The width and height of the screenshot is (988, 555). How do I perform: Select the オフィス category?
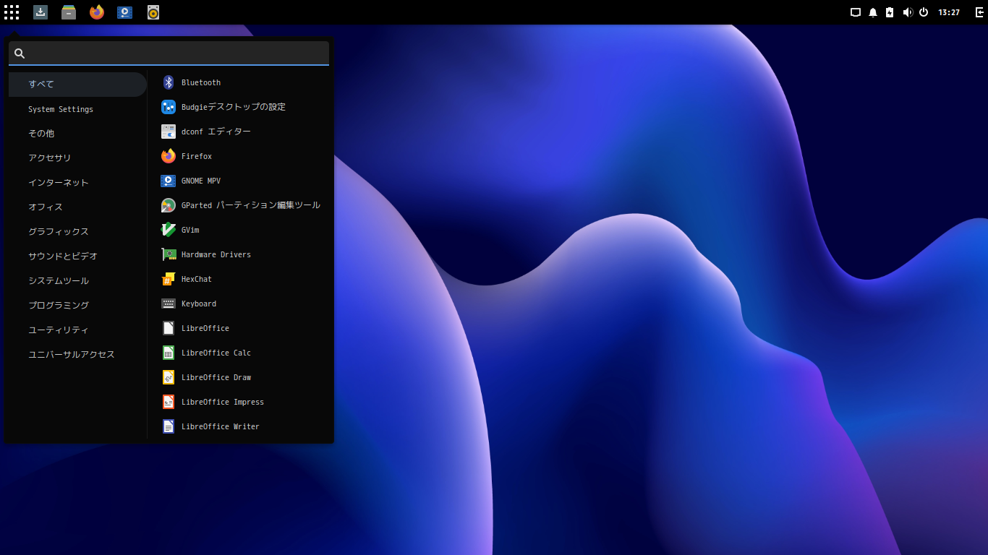coord(78,207)
